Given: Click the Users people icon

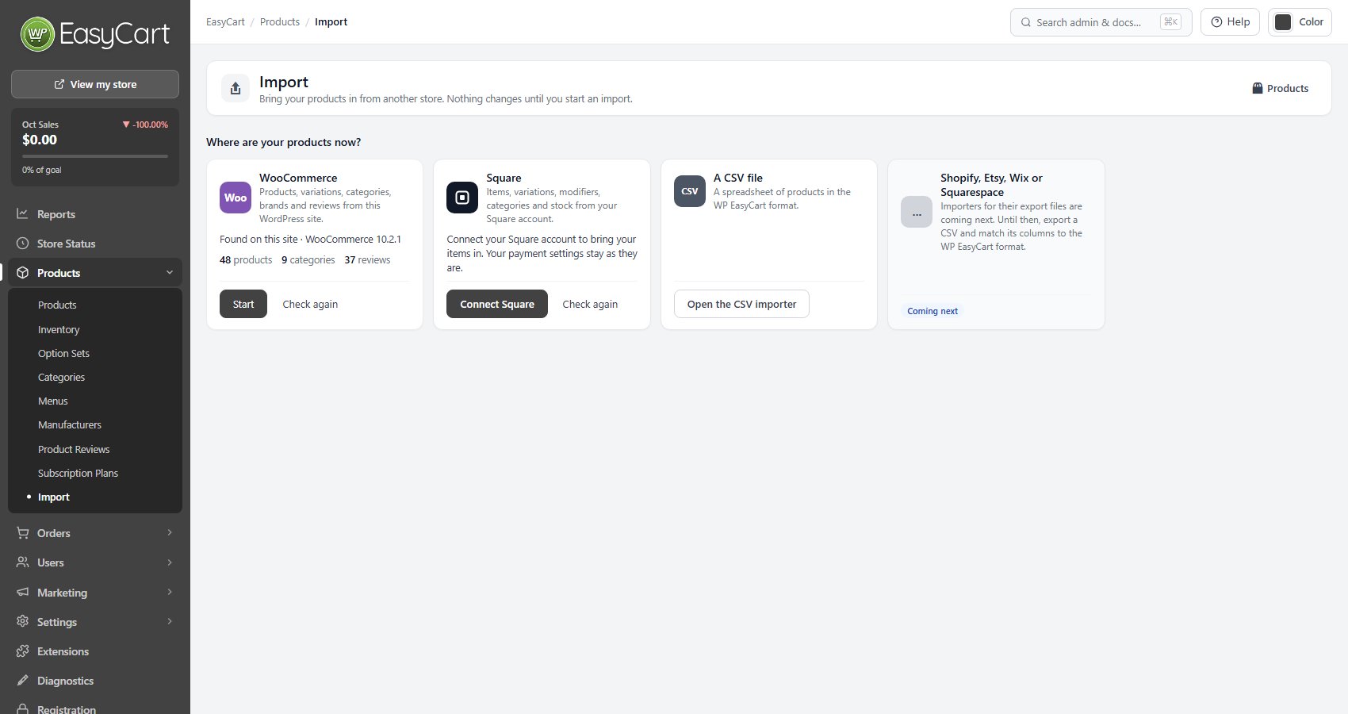Looking at the screenshot, I should point(23,562).
